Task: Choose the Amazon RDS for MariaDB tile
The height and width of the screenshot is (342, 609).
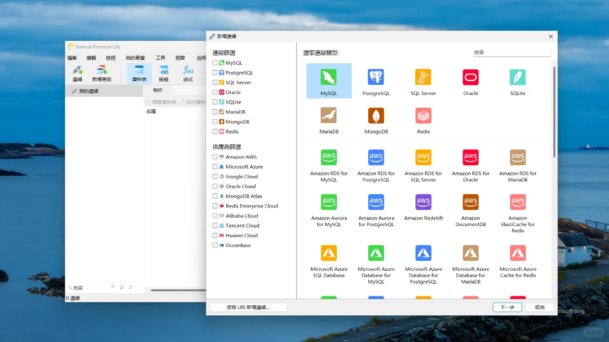Action: [x=518, y=165]
